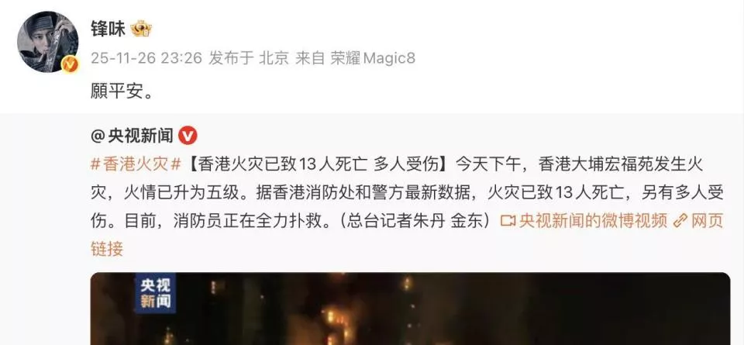Open the #香港火灾# hashtag topic
The width and height of the screenshot is (744, 345).
(x=136, y=164)
